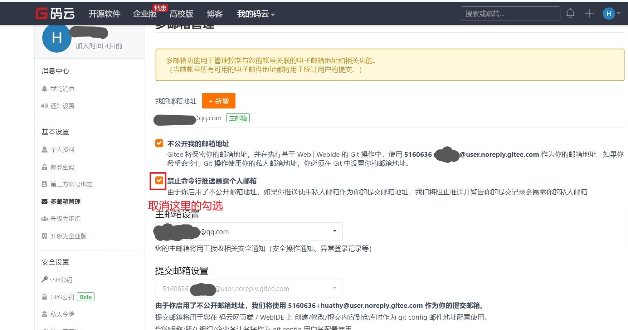Select 开源软件 in the top menu
The image size is (628, 330).
pyautogui.click(x=104, y=14)
